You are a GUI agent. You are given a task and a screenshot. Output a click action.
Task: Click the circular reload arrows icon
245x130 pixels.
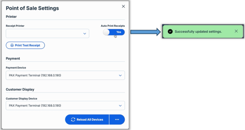pos(73,120)
